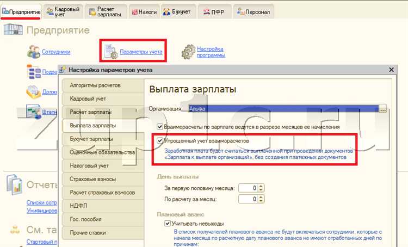This screenshot has height=247, width=408.
Task: Increase За первую половину месяца value
Action: click(x=261, y=186)
